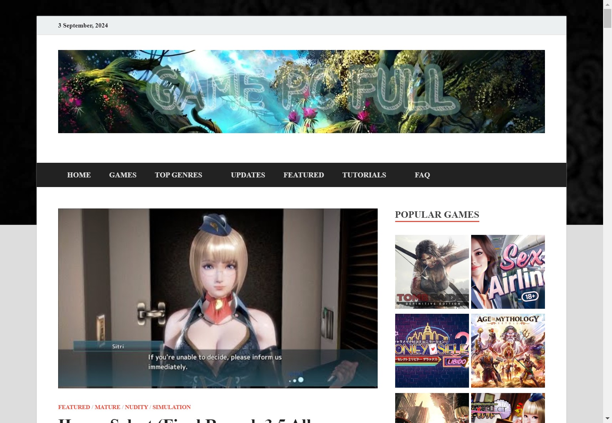This screenshot has width=612, height=423.
Task: Open the FAQ page from navigation
Action: coord(422,175)
